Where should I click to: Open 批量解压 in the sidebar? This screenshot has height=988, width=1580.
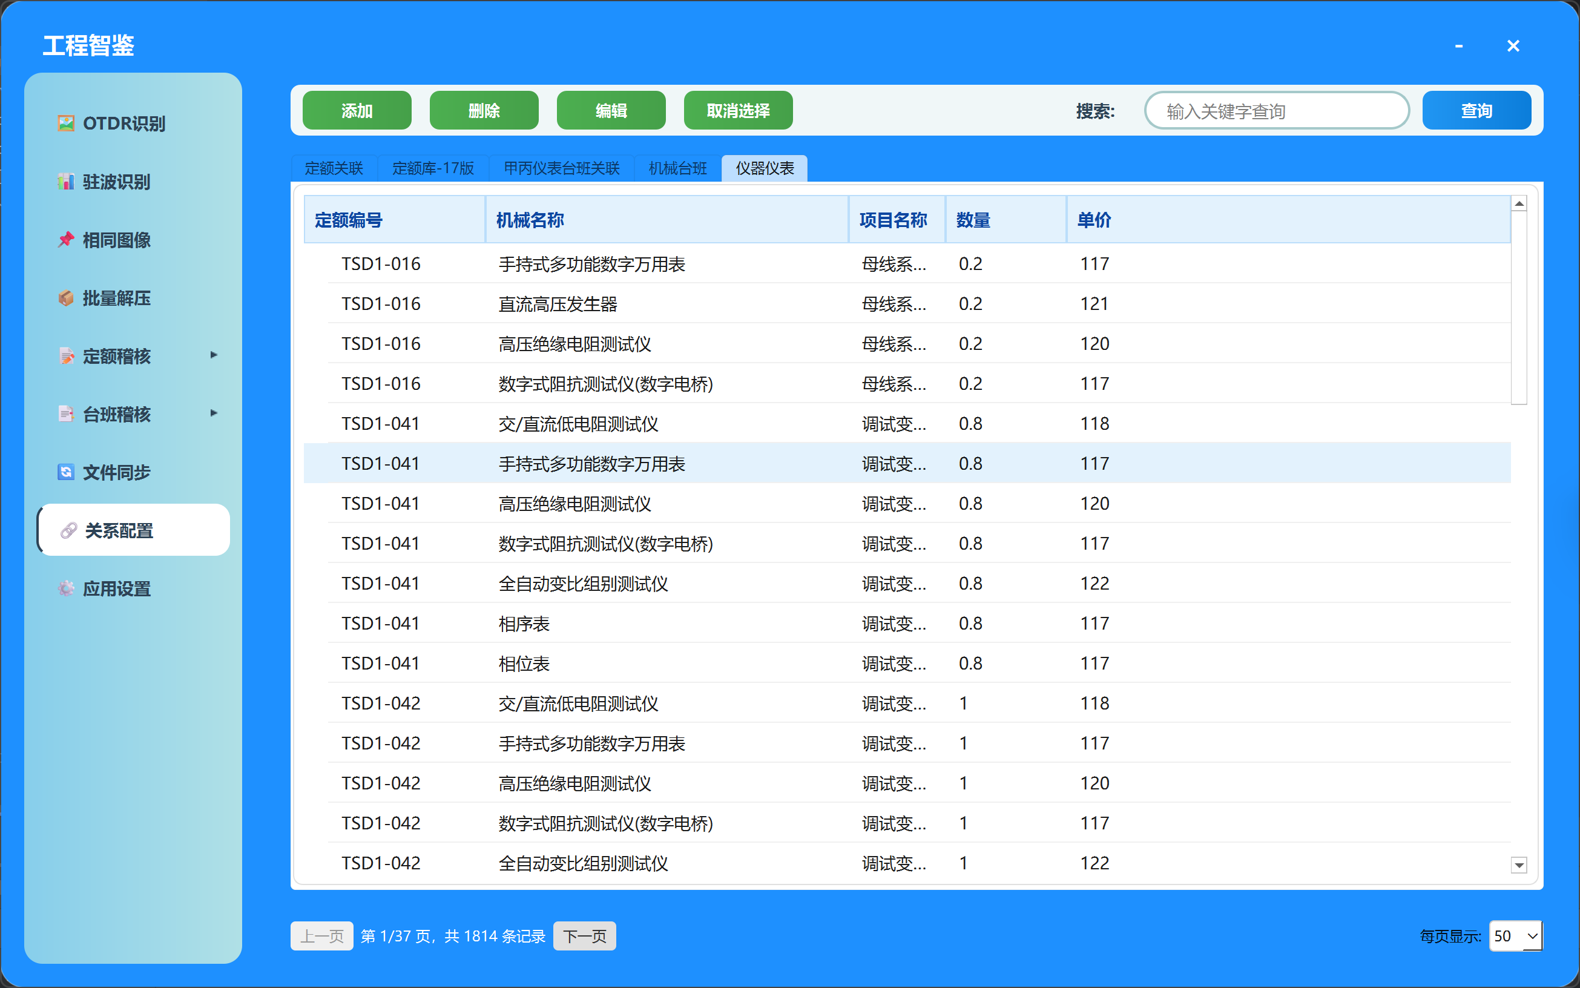(133, 298)
